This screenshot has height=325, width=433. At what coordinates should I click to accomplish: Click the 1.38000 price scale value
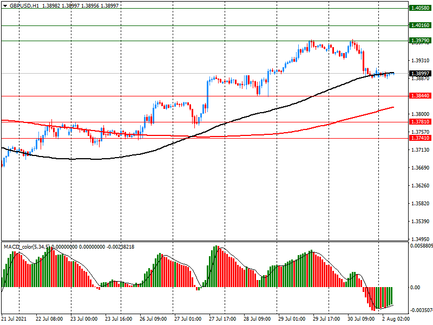tap(421, 114)
